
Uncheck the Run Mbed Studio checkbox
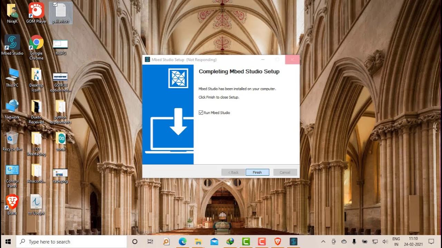click(x=201, y=113)
